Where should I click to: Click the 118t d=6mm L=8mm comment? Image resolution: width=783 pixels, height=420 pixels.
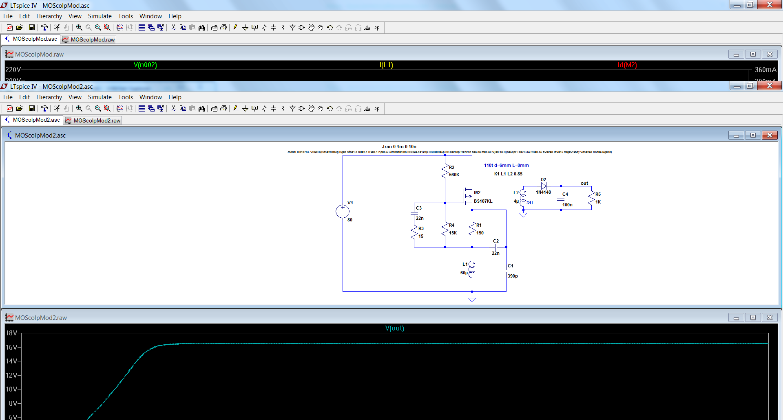[x=506, y=165]
